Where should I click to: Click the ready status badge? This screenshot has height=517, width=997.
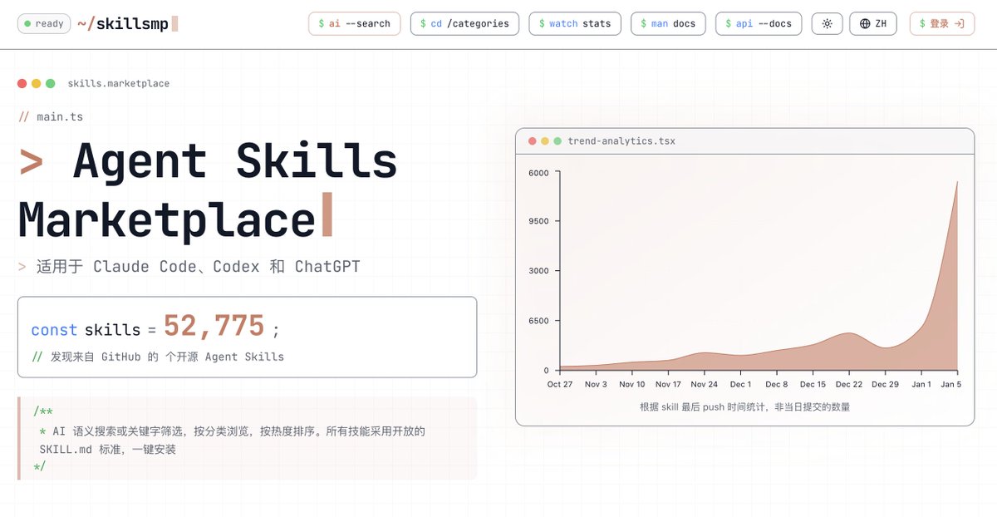pyautogui.click(x=44, y=23)
